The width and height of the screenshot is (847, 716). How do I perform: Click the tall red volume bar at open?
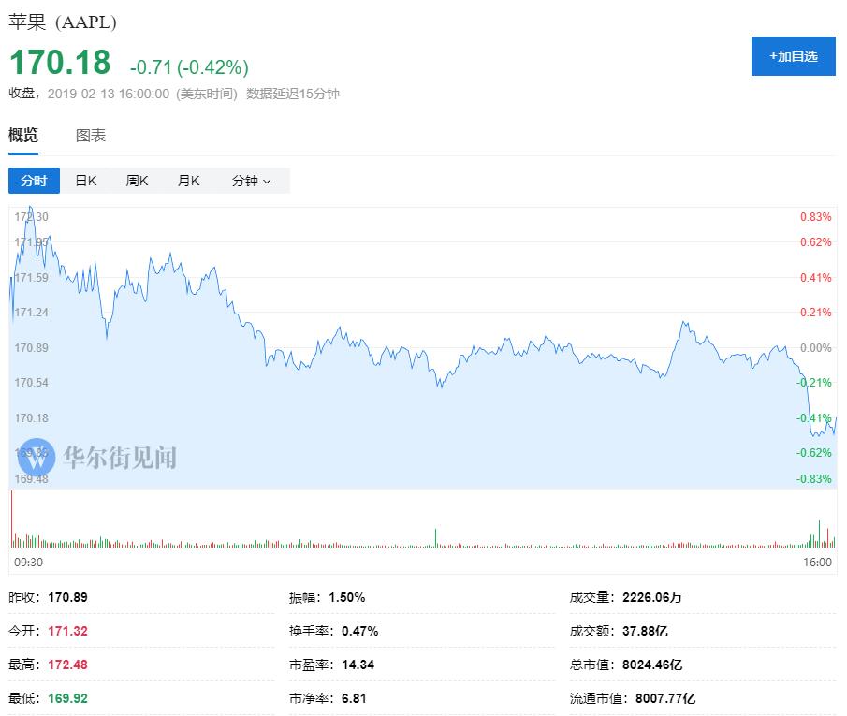pos(12,519)
